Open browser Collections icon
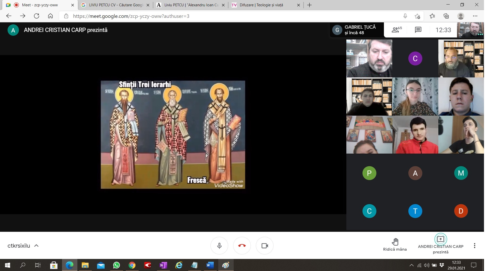The width and height of the screenshot is (486, 271). tap(446, 16)
